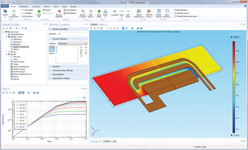Click Import in the Geometry group

[46, 10]
